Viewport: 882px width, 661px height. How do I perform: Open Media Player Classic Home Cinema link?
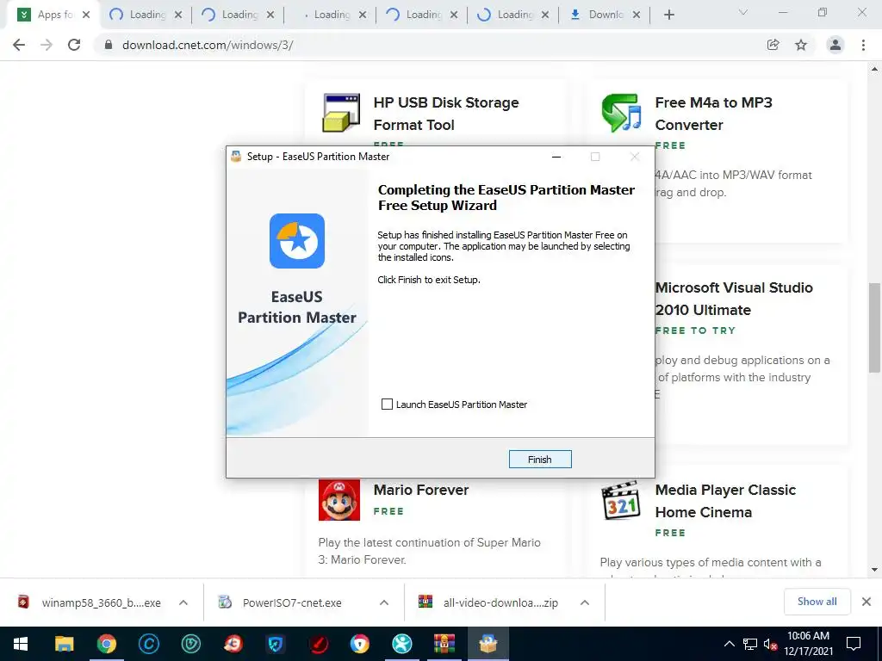(725, 501)
